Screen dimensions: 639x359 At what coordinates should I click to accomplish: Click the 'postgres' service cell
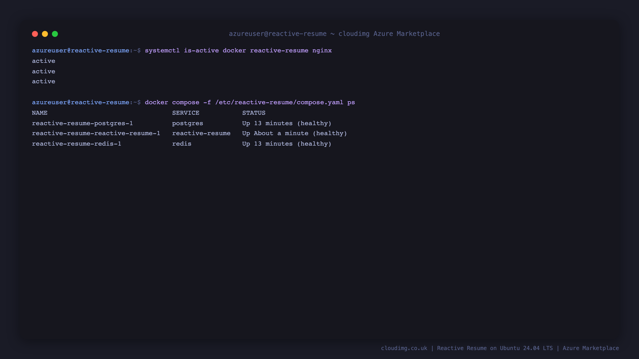[x=188, y=123]
